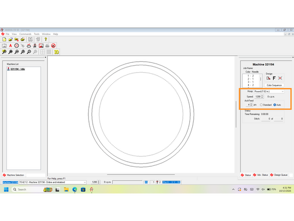Open the Help menu
Image resolution: width=294 pixels, height=221 pixels.
[55, 34]
